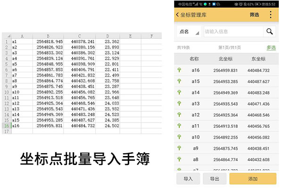This screenshot has height=188, width=283.
Task: Tap the green point marker for a16
Action: pyautogui.click(x=179, y=70)
